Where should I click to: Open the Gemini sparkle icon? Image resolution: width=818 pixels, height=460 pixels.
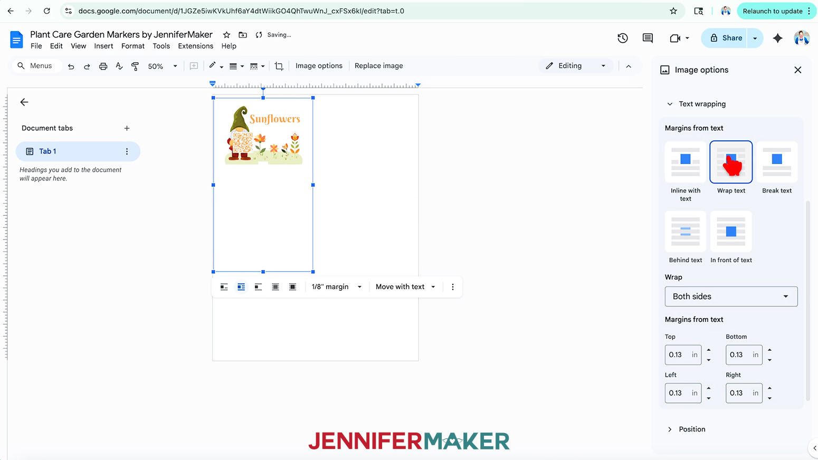tap(777, 38)
